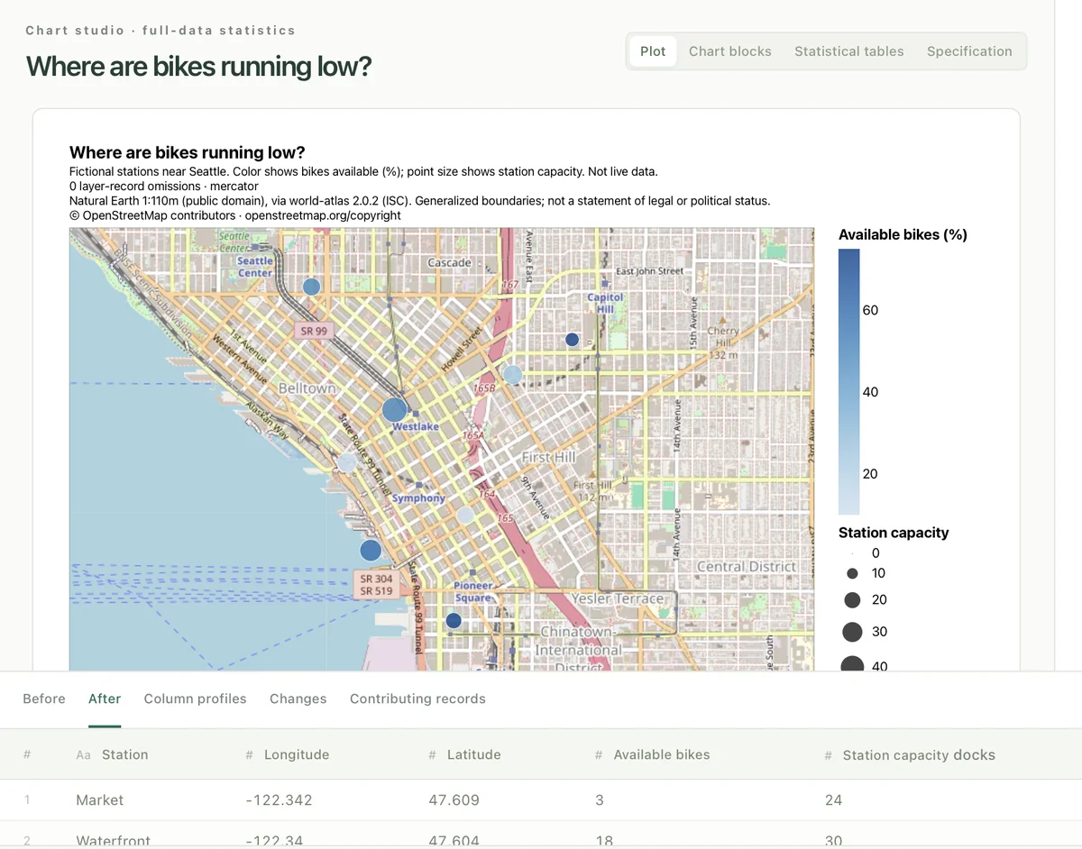Select the After data tab

point(105,698)
